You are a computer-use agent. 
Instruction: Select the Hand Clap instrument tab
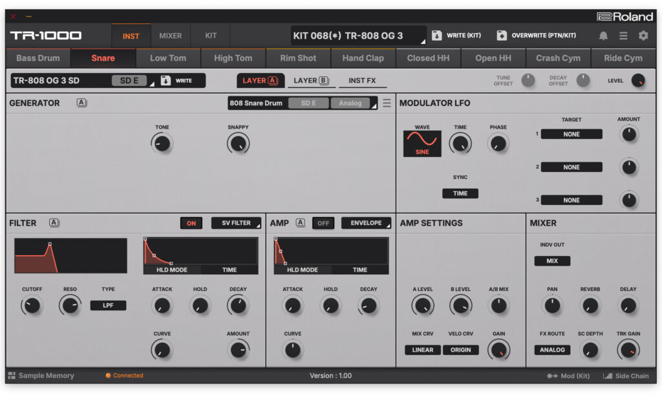(x=363, y=58)
